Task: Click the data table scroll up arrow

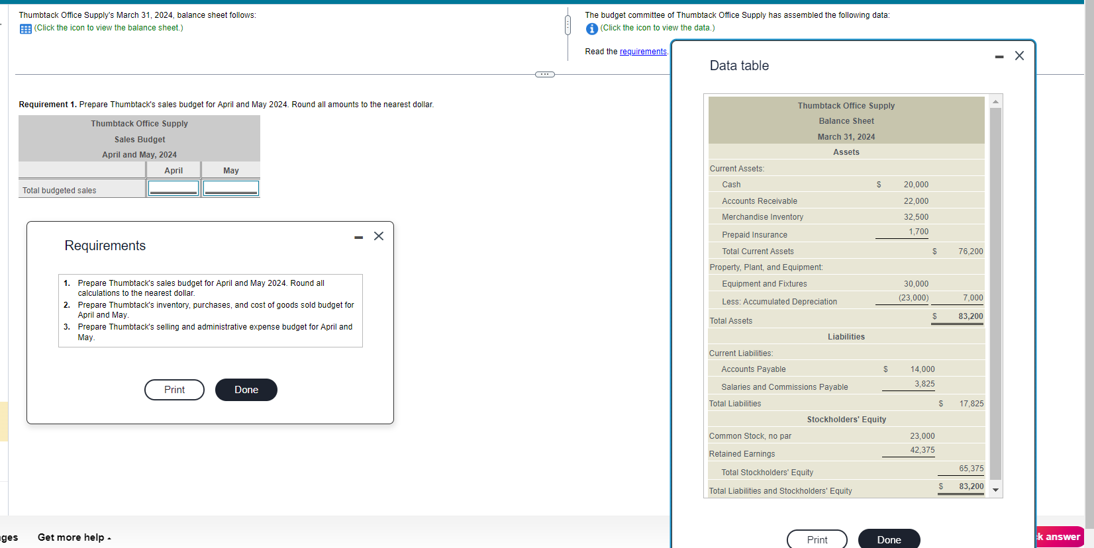Action: tap(995, 101)
